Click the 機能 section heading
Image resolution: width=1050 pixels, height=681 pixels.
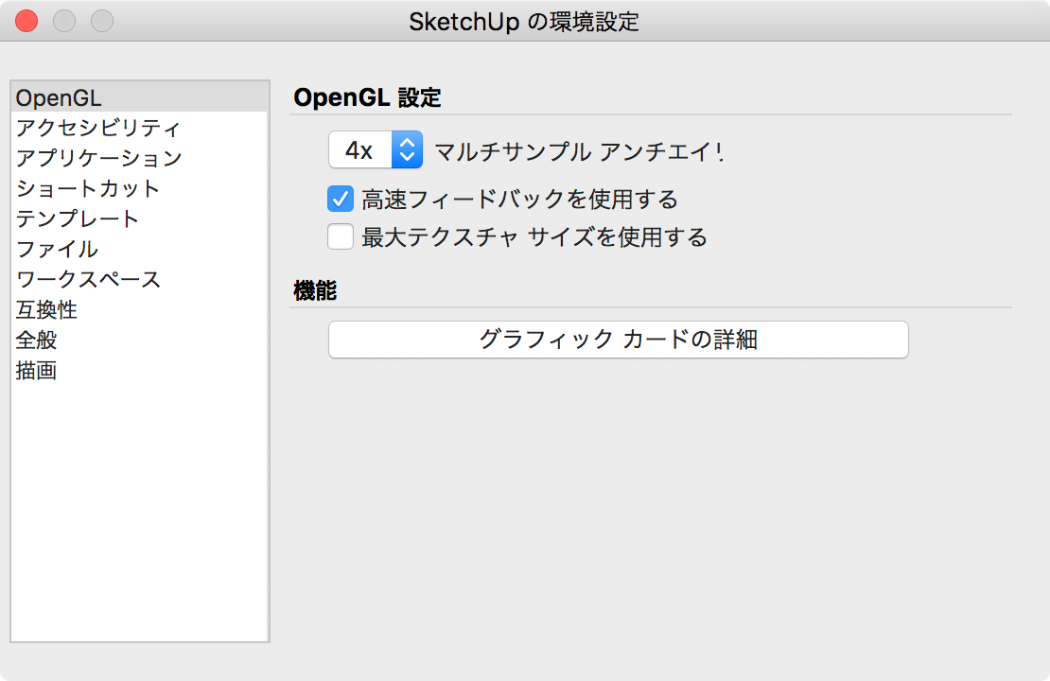[315, 291]
